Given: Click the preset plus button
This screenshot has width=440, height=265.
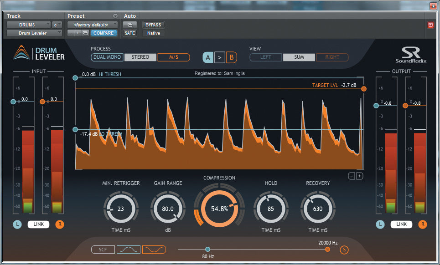Looking at the screenshot, I should coord(78,33).
